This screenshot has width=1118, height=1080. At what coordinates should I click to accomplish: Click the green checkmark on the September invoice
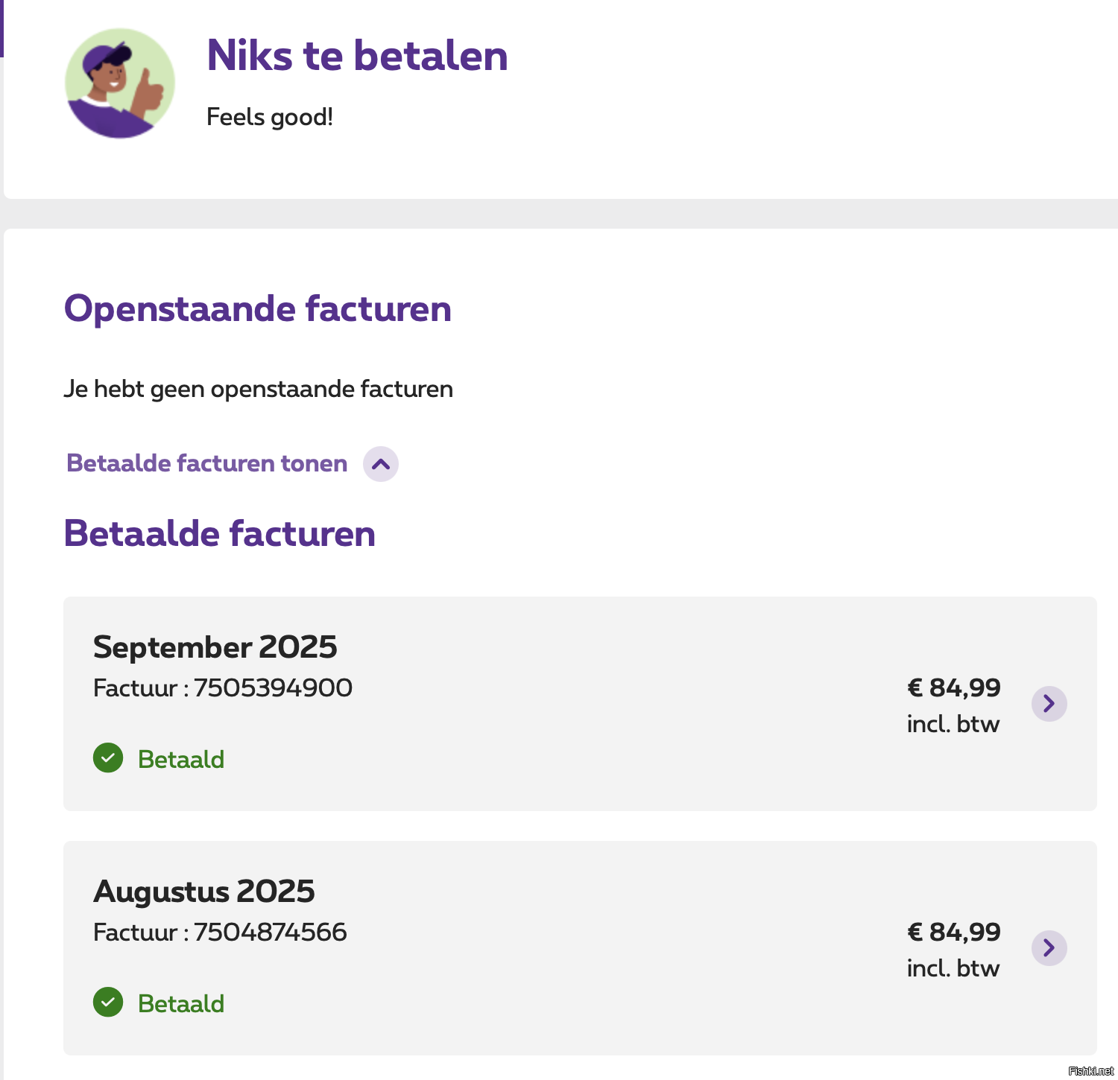pyautogui.click(x=108, y=758)
